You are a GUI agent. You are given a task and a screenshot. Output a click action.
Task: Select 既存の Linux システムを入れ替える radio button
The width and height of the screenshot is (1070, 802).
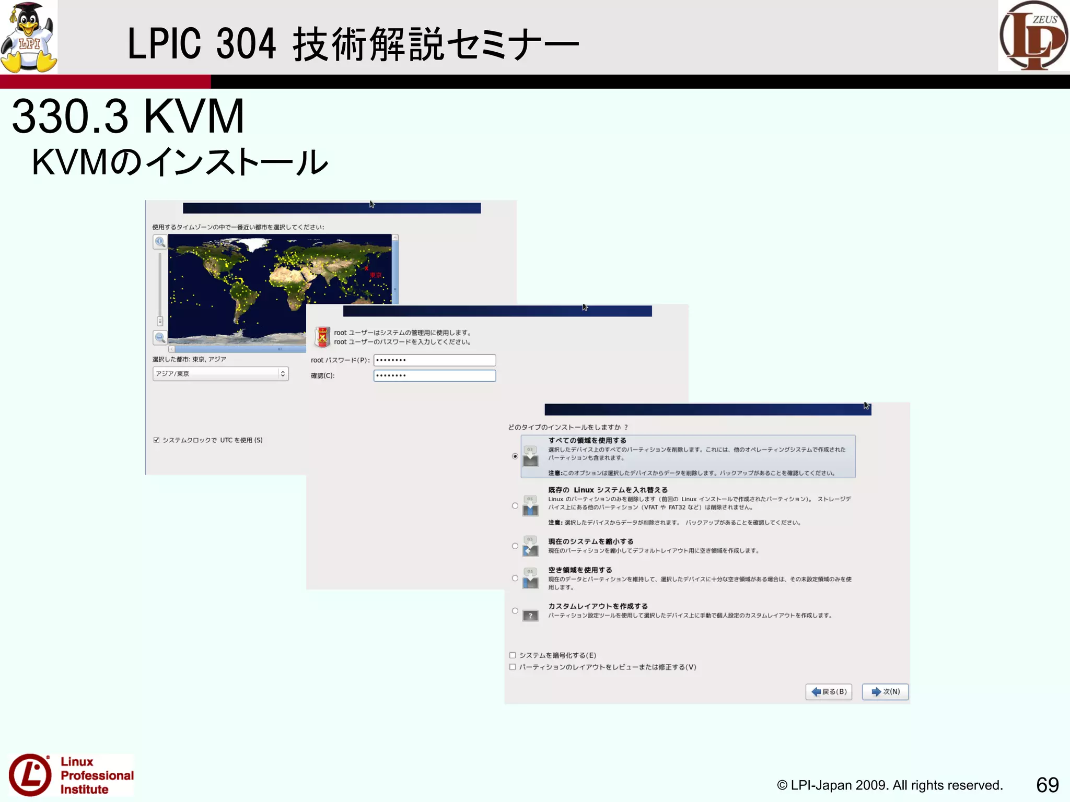pos(515,505)
